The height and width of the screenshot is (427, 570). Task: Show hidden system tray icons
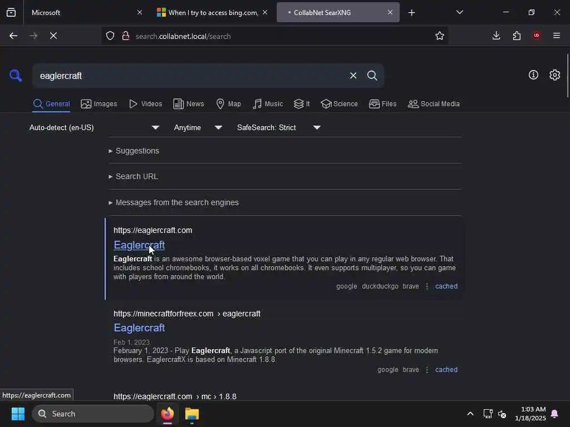point(470,414)
